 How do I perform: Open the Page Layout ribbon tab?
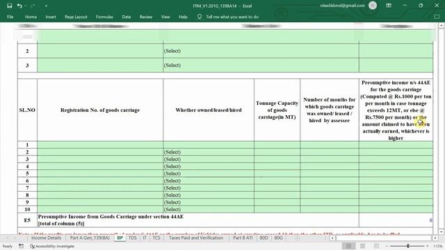click(76, 17)
